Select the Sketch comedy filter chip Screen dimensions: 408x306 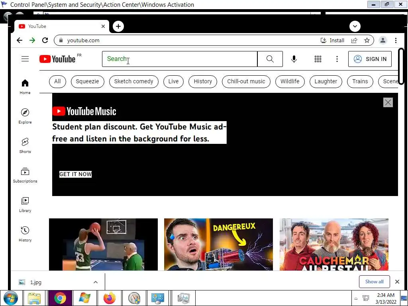pos(134,81)
